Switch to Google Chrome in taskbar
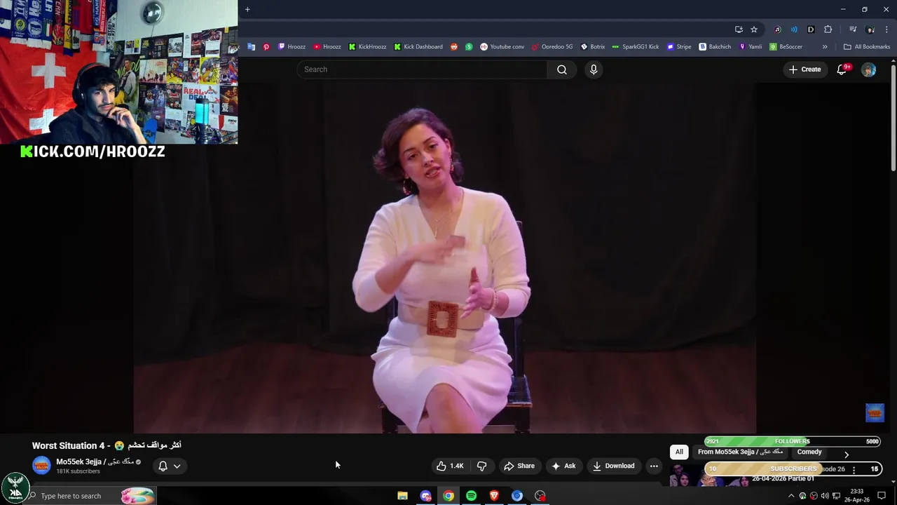The width and height of the screenshot is (897, 505). pos(448,496)
